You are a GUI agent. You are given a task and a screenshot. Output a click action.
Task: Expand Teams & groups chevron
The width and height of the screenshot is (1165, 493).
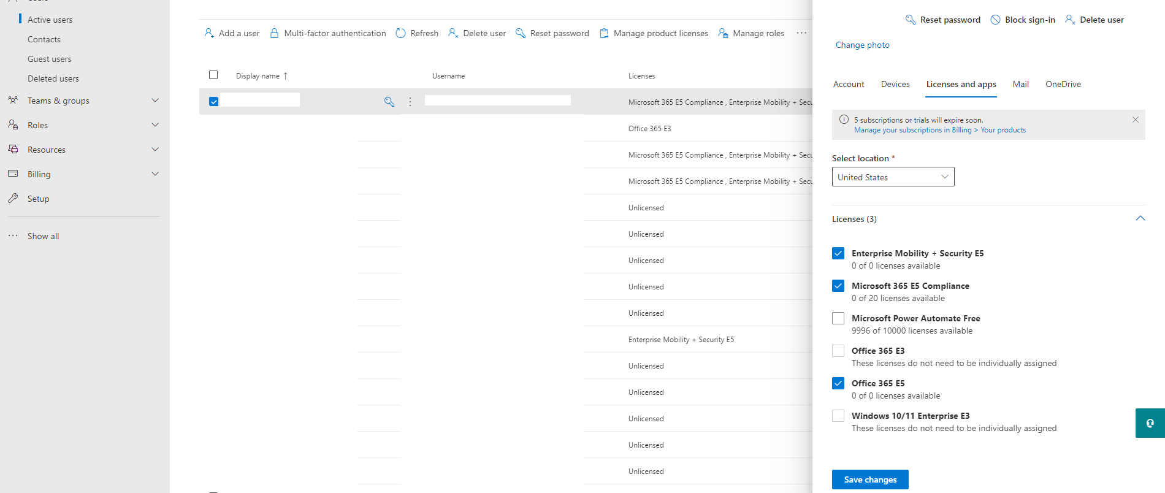click(x=155, y=100)
